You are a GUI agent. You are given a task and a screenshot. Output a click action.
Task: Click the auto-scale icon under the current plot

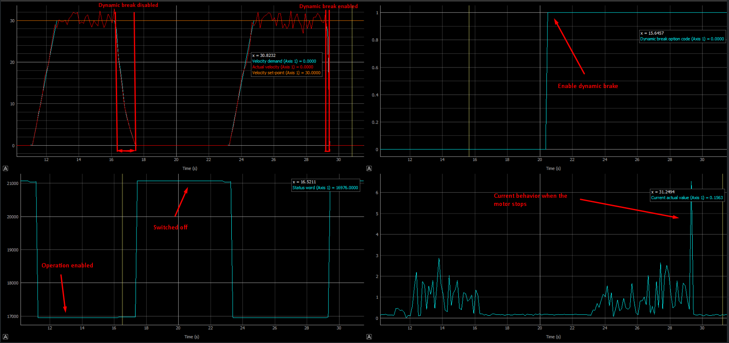369,337
